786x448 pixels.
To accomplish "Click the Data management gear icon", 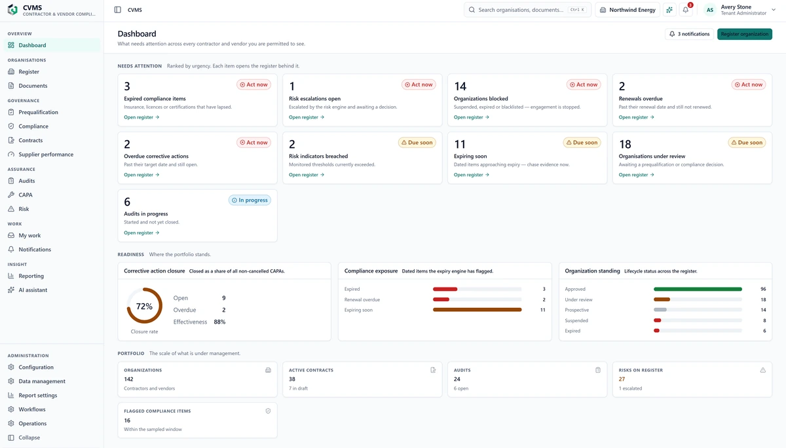I will 11,381.
